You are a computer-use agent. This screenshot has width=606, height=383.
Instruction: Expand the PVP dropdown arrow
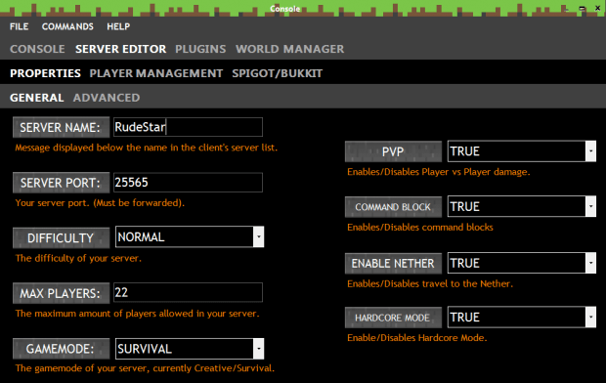590,151
